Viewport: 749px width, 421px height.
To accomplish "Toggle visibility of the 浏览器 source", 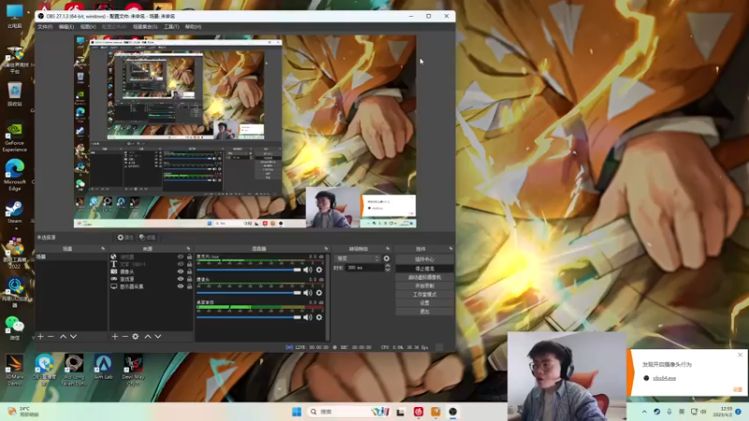I will tap(181, 256).
